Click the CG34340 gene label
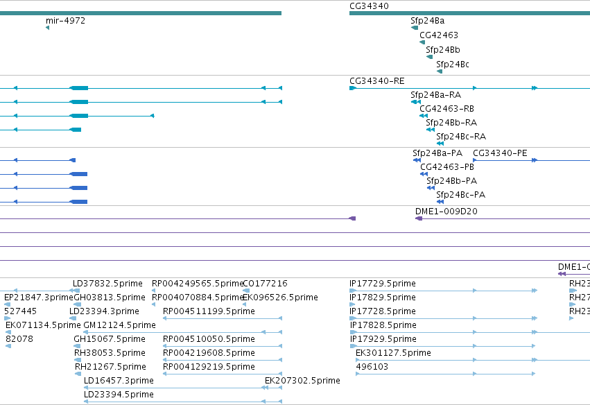The width and height of the screenshot is (590, 405). [x=369, y=6]
